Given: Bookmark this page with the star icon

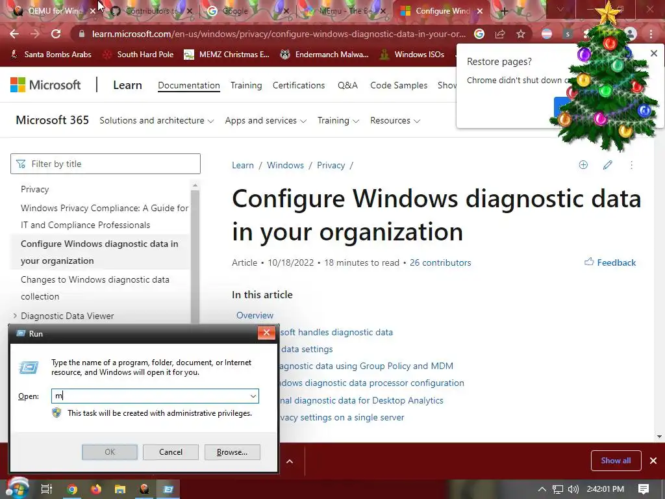Looking at the screenshot, I should (x=521, y=34).
